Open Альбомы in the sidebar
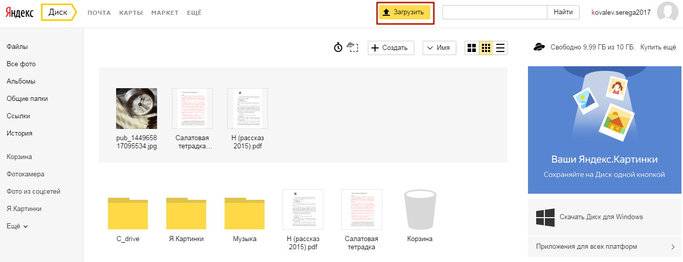This screenshot has width=683, height=262. tap(21, 82)
